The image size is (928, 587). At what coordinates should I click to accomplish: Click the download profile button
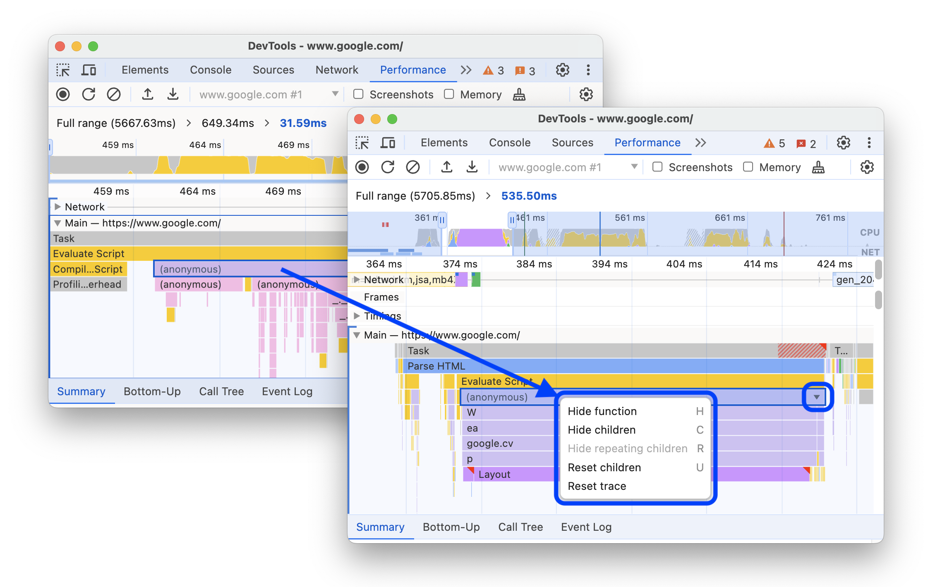click(473, 167)
